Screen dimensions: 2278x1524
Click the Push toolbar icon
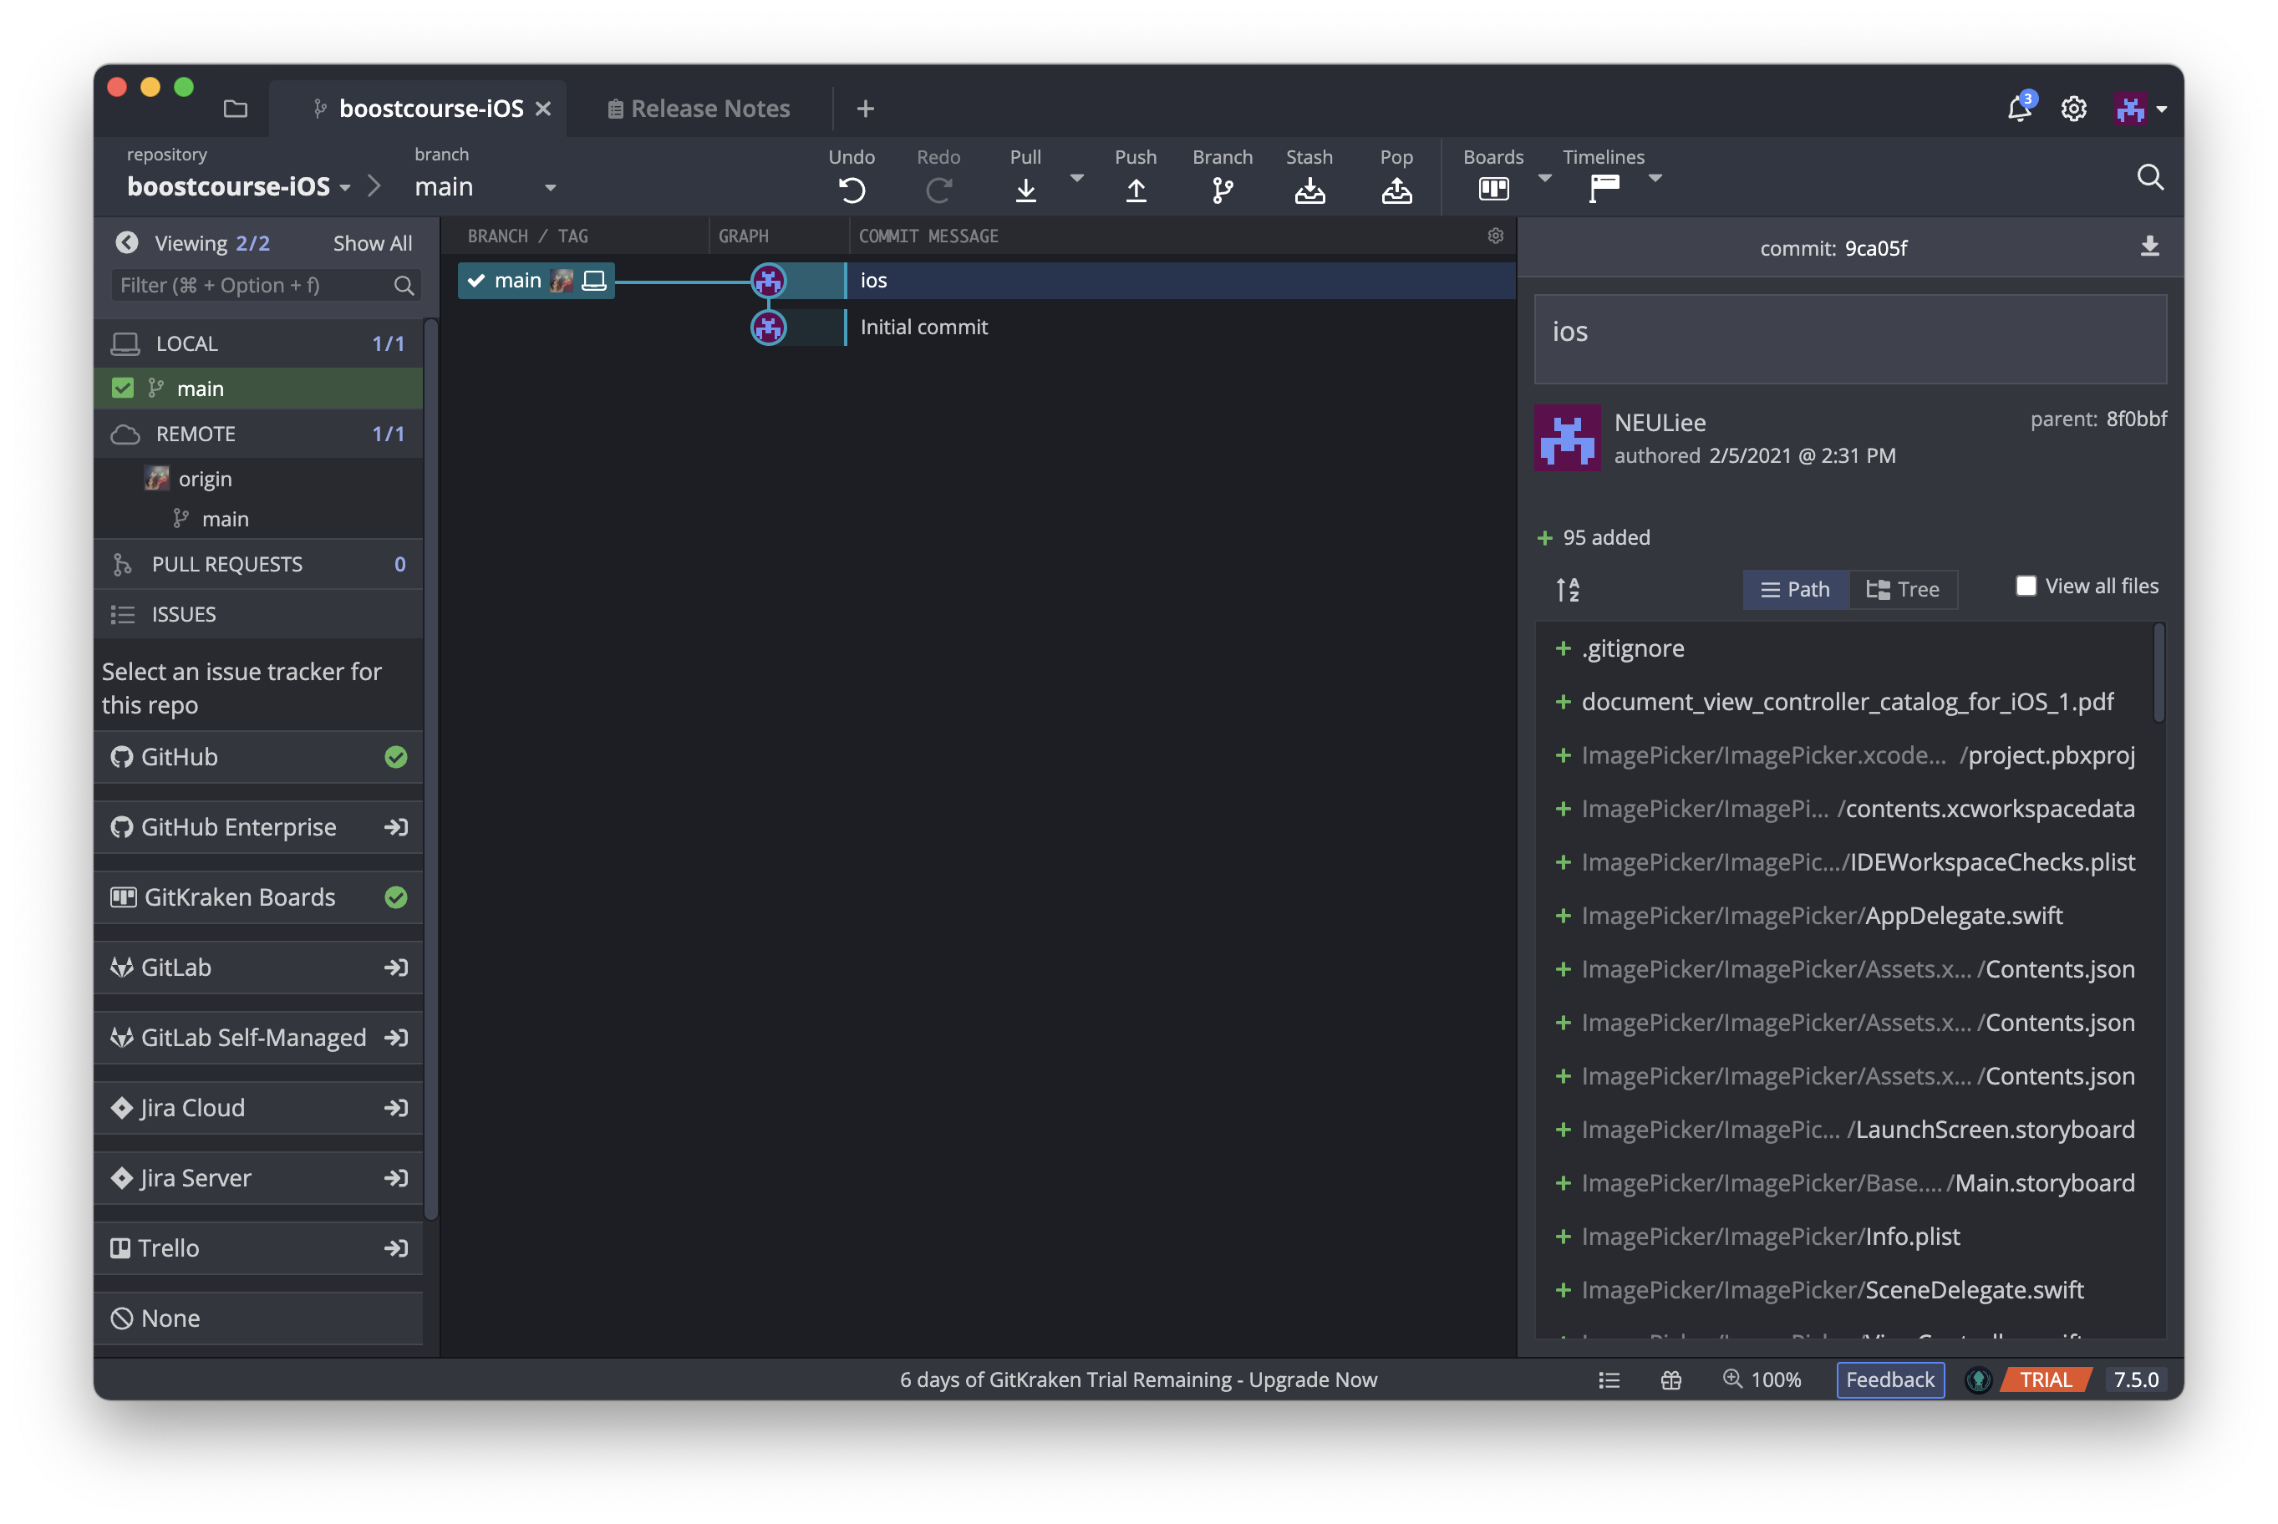[1135, 190]
